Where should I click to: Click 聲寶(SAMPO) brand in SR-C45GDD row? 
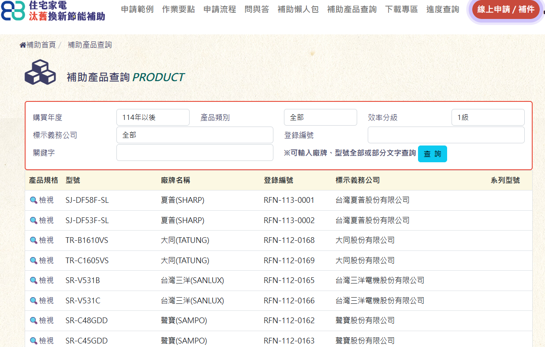184,341
